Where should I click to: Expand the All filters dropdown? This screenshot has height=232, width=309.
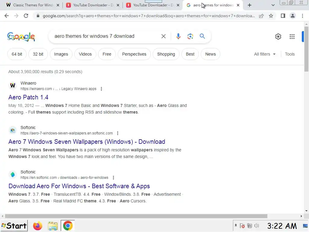point(265,54)
